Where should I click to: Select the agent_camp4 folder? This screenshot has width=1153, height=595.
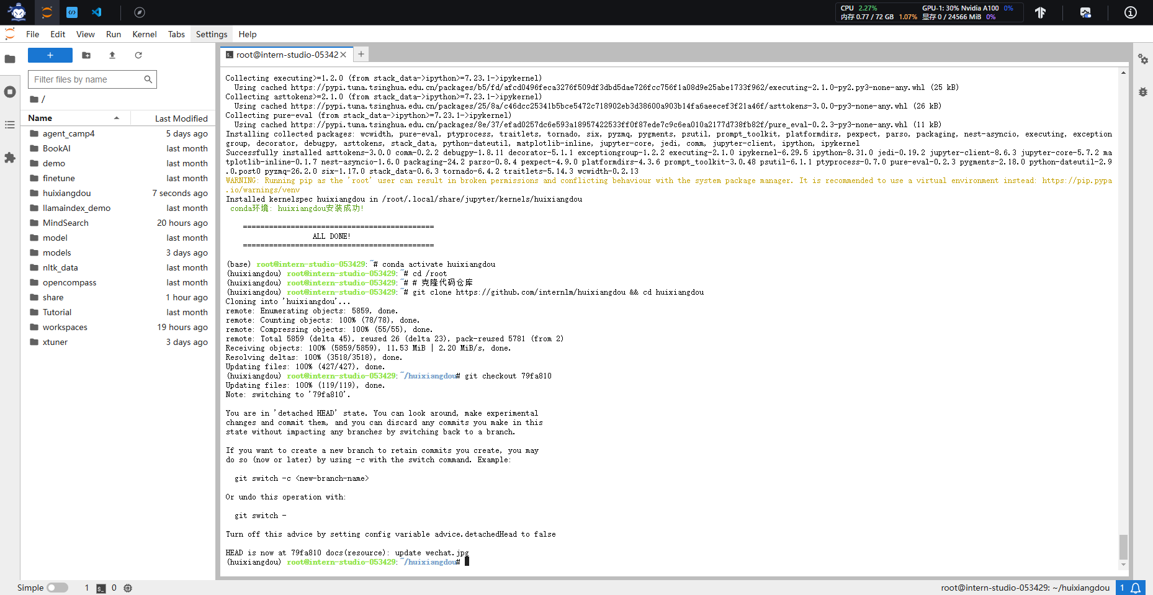click(118, 133)
